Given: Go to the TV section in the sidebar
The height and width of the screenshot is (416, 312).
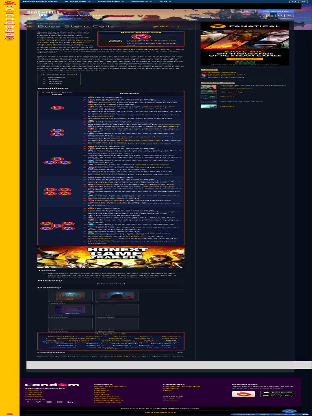Looking at the screenshot, I should (10, 28).
